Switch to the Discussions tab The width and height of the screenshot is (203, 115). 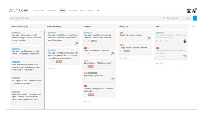(x=51, y=11)
